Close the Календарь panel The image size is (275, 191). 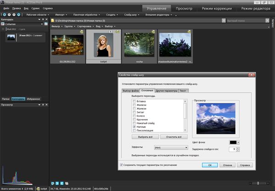pos(47,19)
